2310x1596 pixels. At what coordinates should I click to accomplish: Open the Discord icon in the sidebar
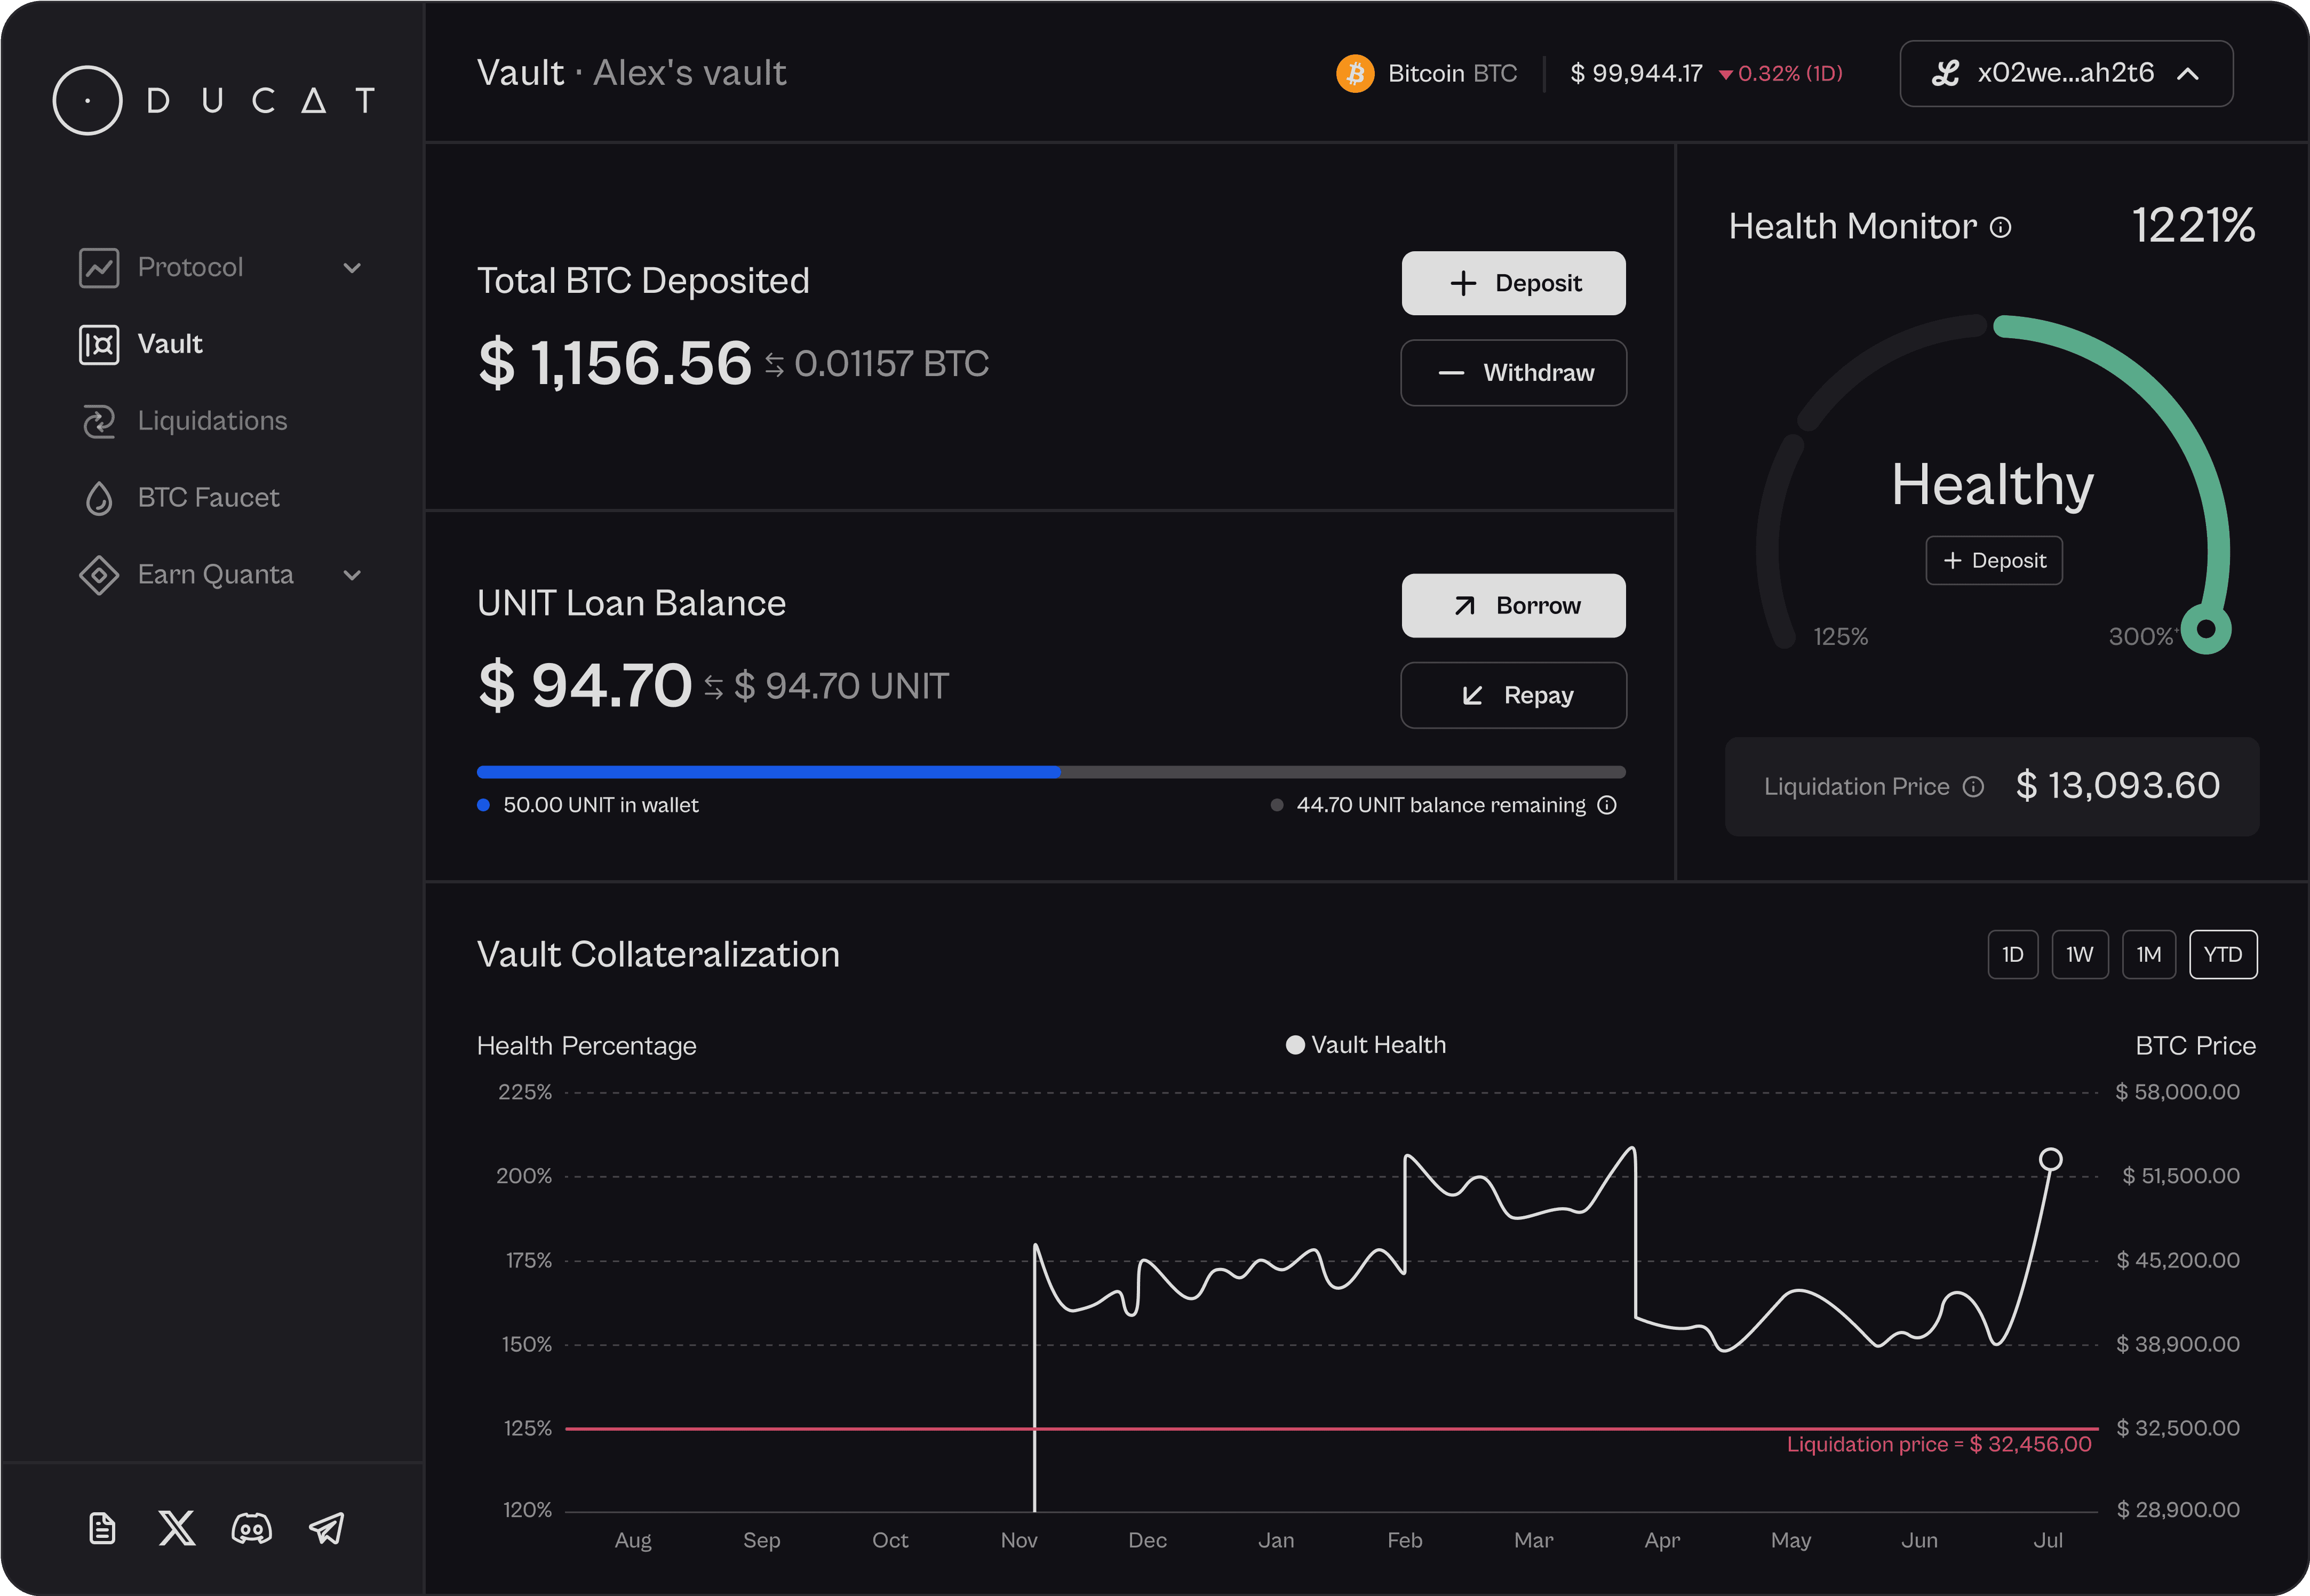[251, 1528]
